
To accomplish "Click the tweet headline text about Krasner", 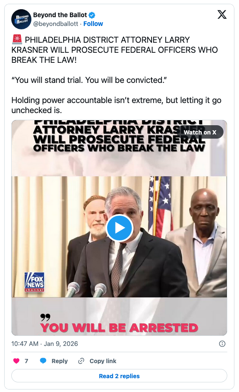I will click(x=115, y=50).
